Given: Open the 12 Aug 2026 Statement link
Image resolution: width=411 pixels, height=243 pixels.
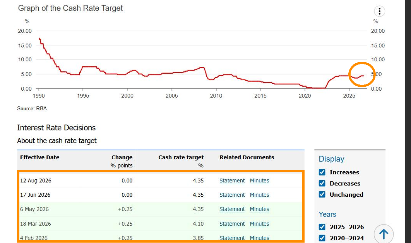Looking at the screenshot, I should (x=232, y=181).
